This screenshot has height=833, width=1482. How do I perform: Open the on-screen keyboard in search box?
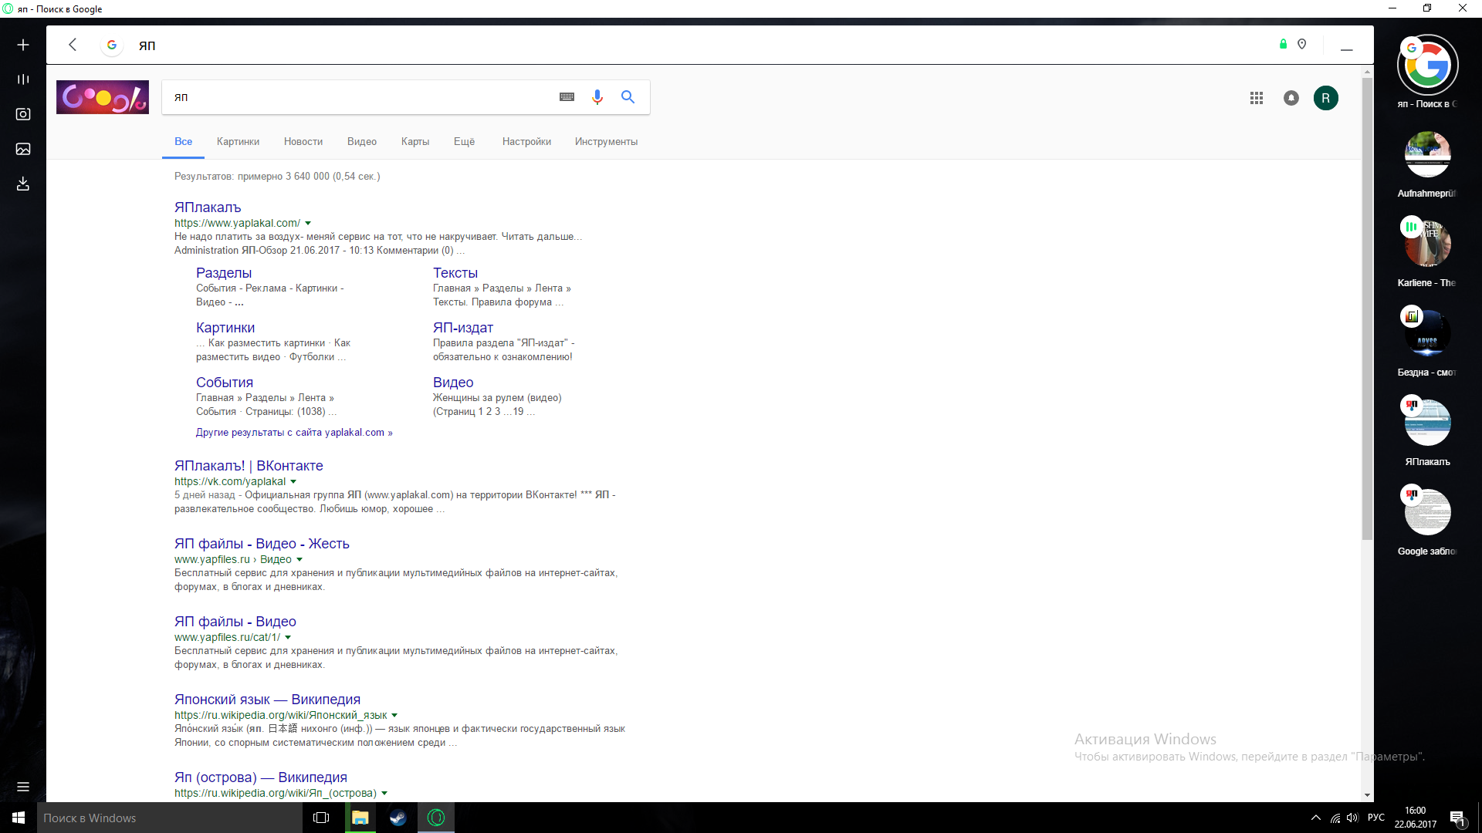(x=567, y=97)
